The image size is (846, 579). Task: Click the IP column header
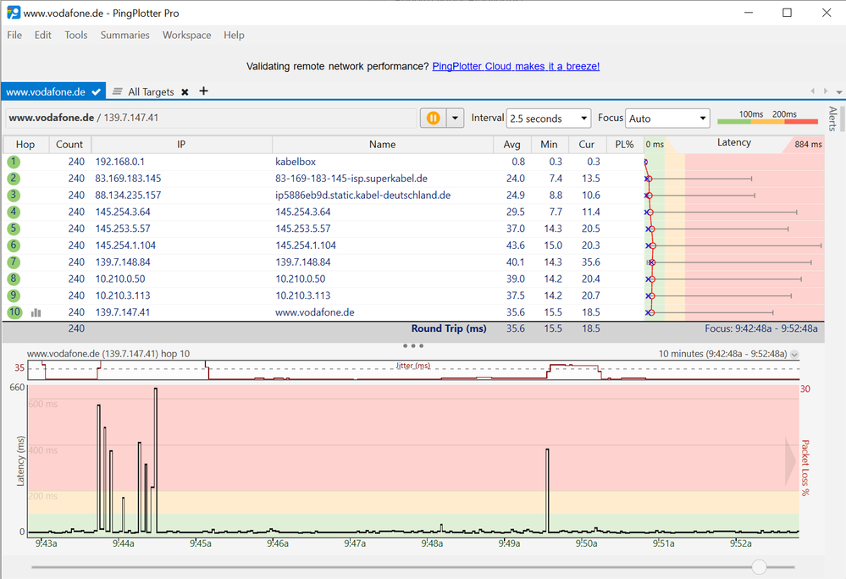[x=181, y=145]
